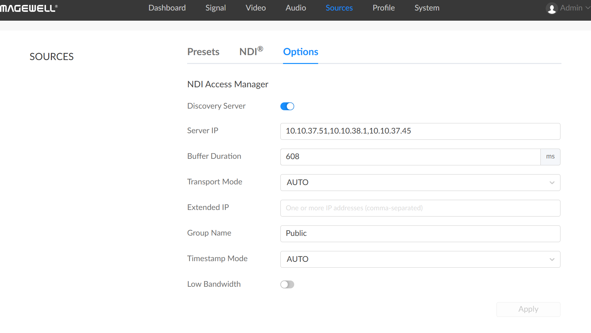This screenshot has height=333, width=591.
Task: Click the Group Name text field
Action: tap(420, 234)
